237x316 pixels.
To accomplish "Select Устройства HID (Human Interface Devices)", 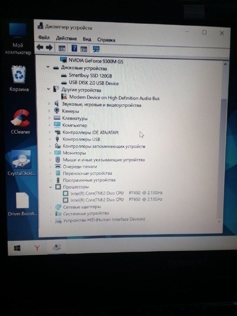I will (104, 220).
